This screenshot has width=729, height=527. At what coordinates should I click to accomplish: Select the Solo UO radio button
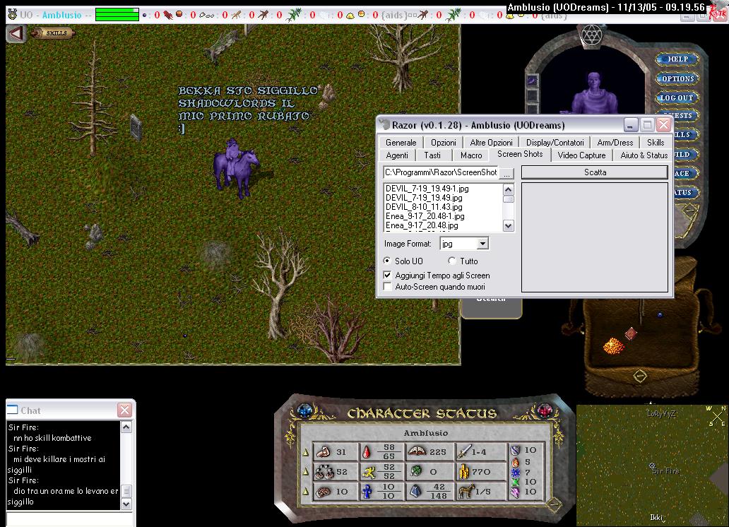click(x=387, y=261)
